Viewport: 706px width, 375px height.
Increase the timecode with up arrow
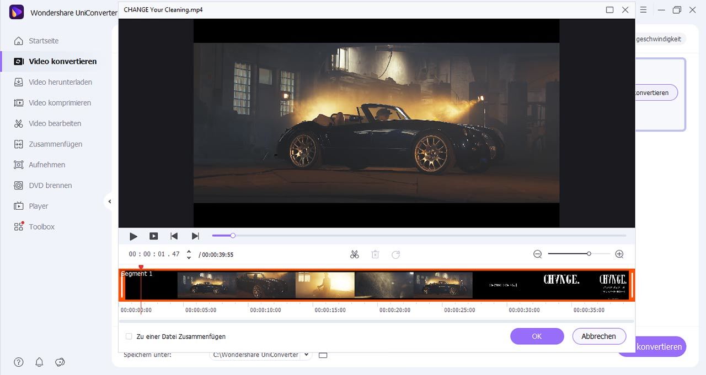(x=189, y=252)
